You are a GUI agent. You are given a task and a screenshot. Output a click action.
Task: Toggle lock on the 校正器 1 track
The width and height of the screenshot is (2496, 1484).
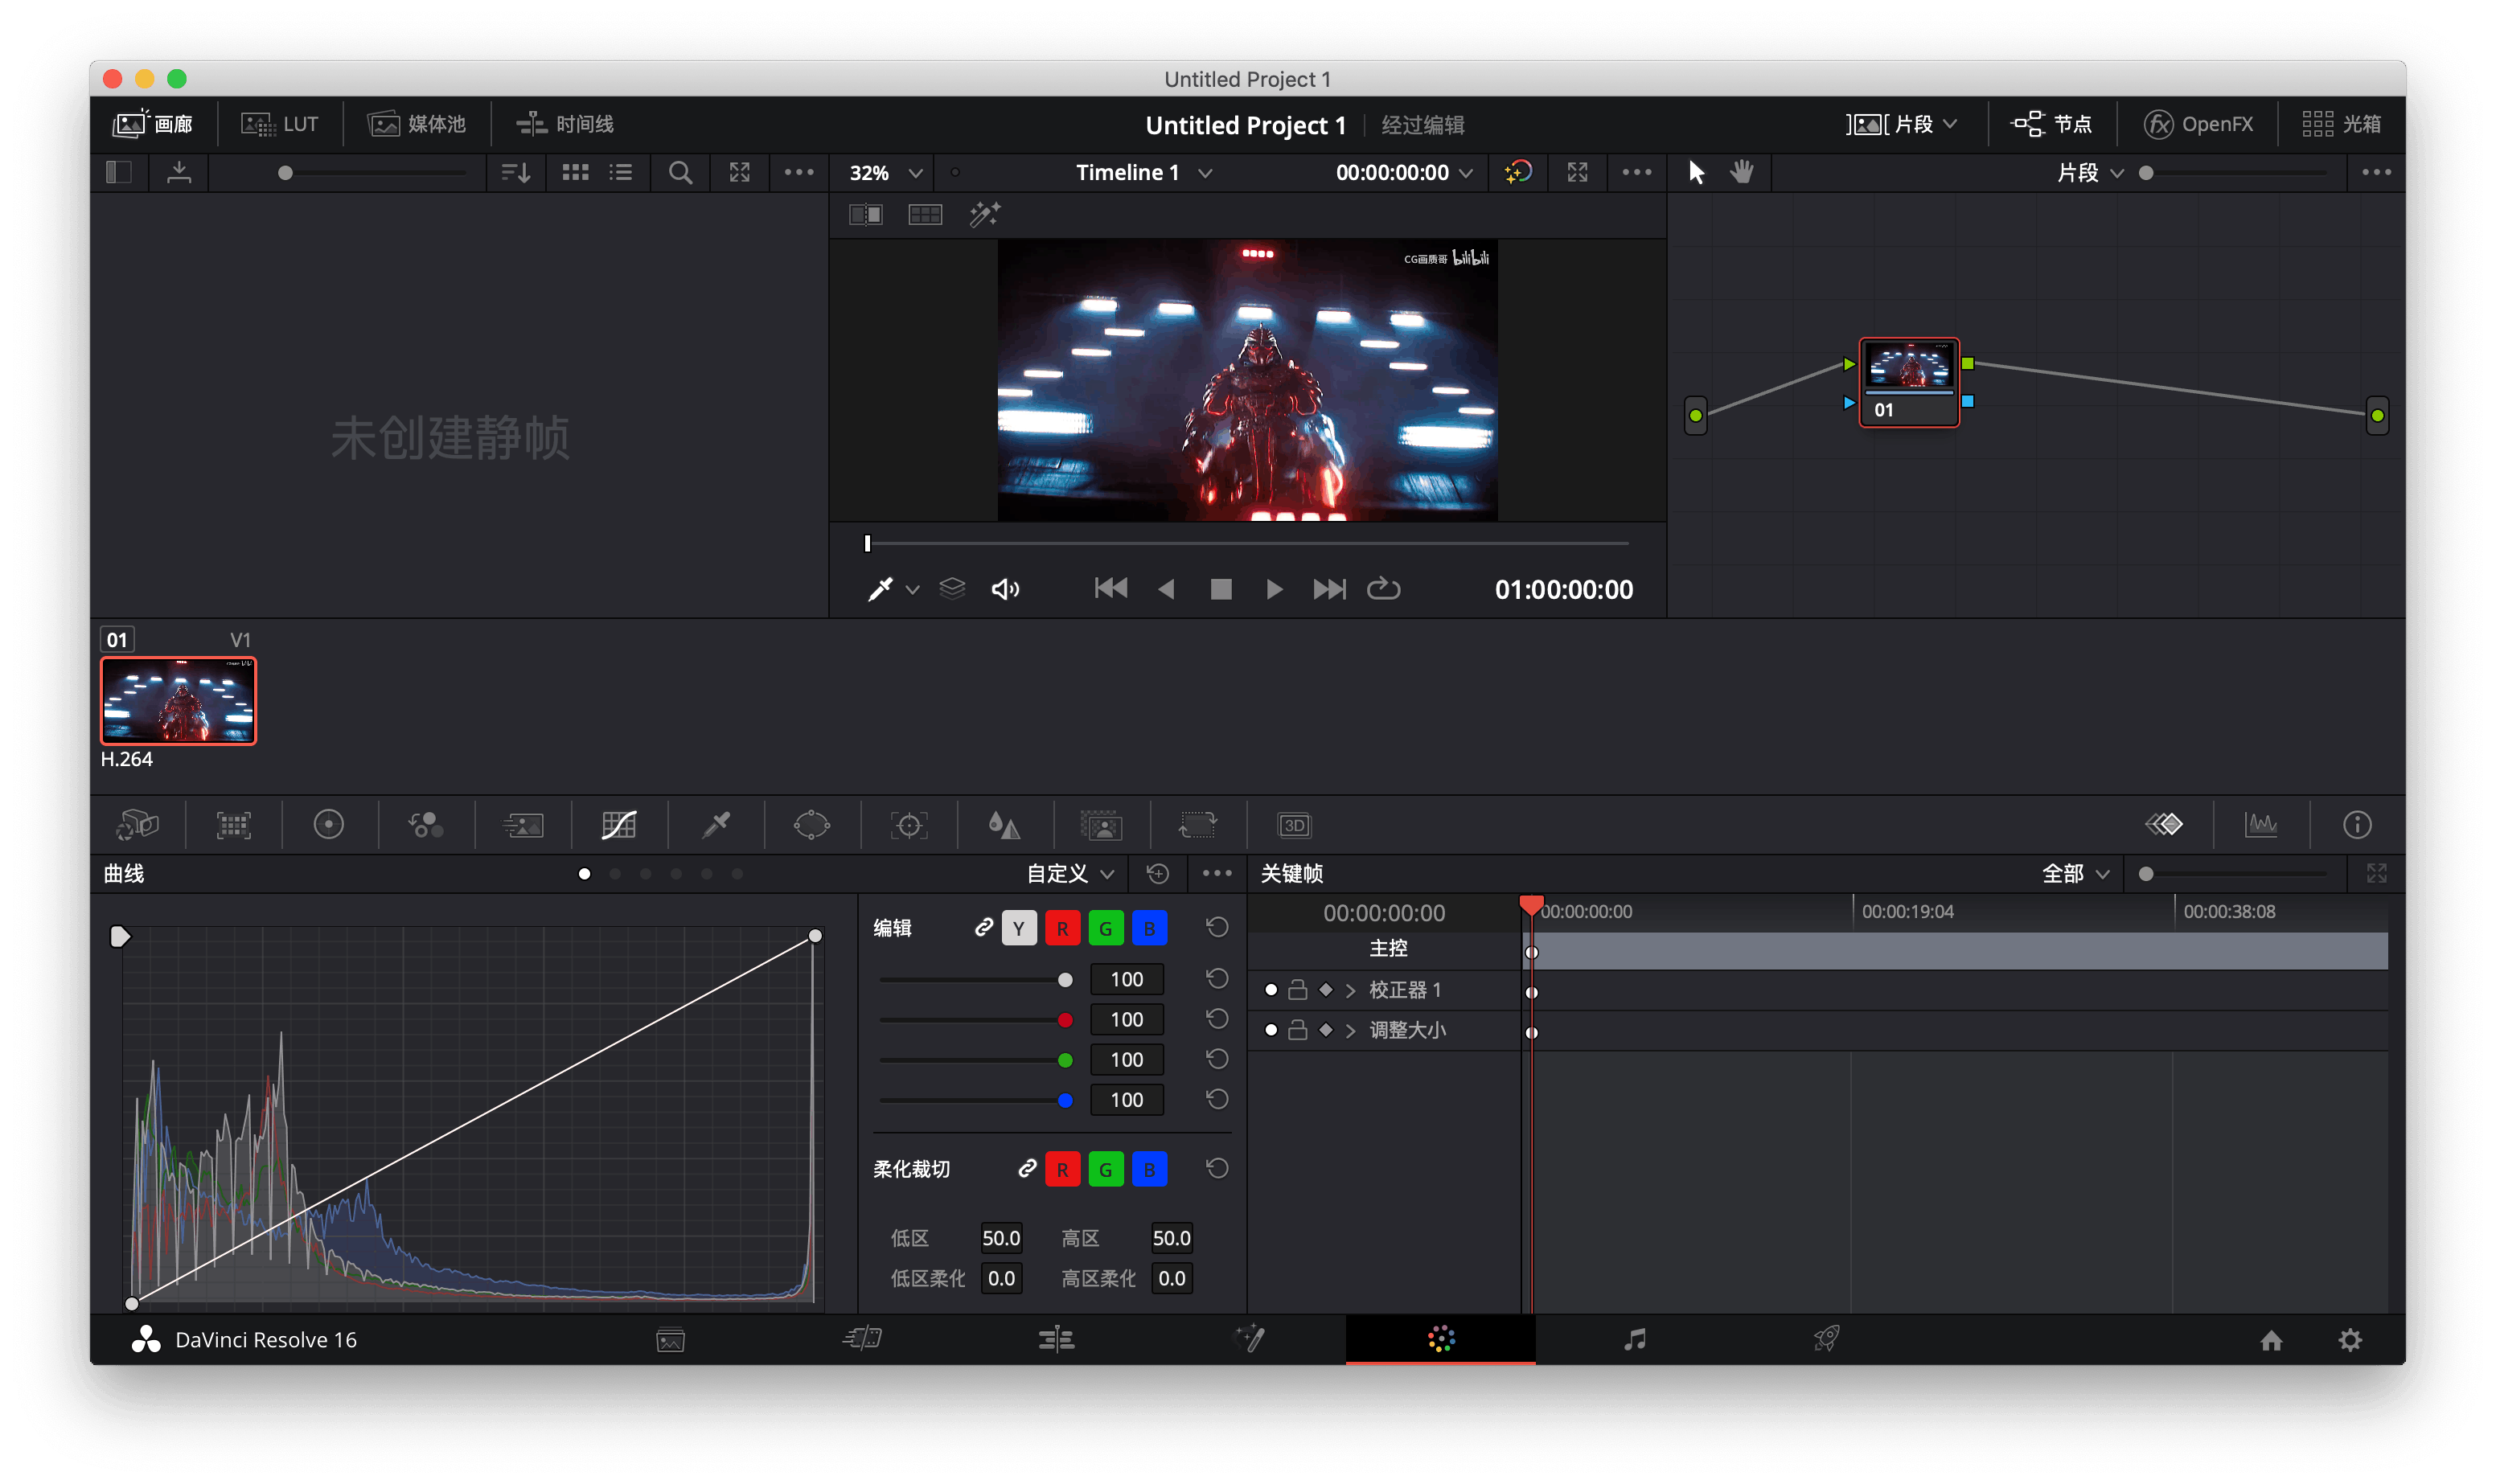pos(1297,989)
